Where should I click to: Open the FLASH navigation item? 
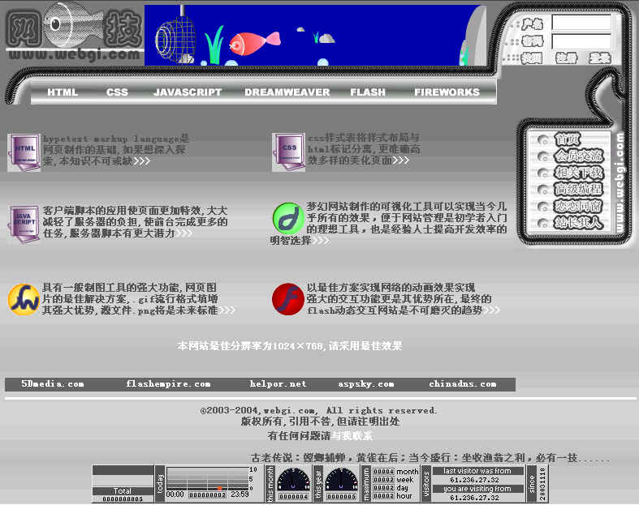click(368, 92)
